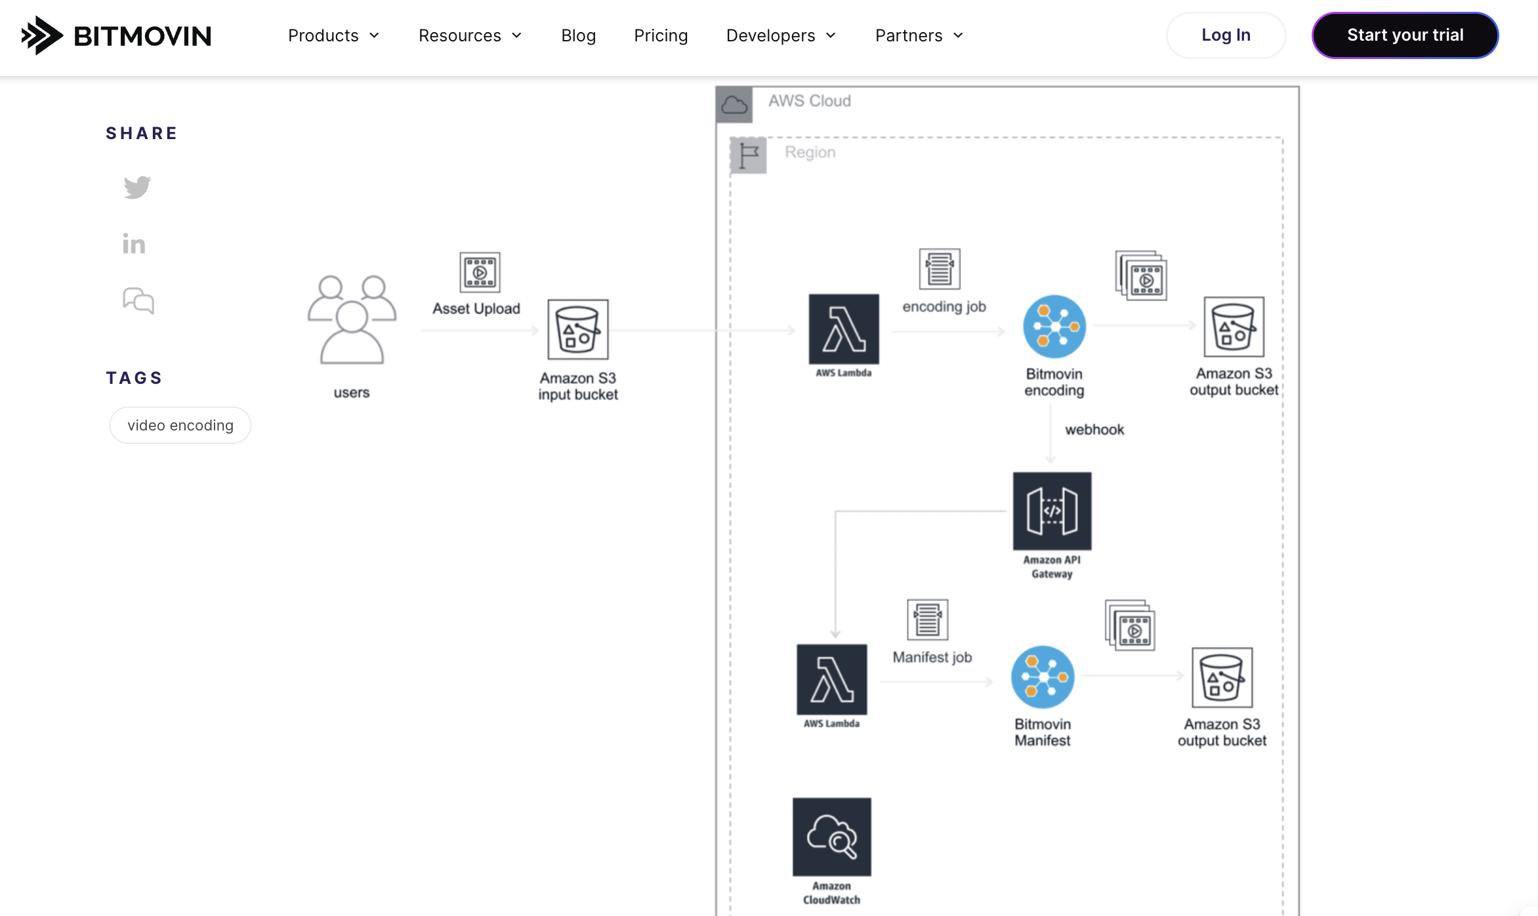The height and width of the screenshot is (916, 1538).
Task: Click the Amazon S3 input bucket icon
Action: point(578,329)
